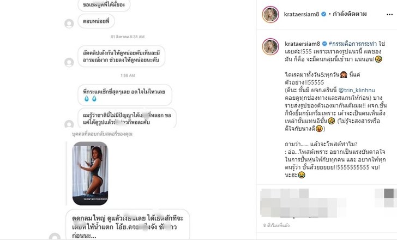The image size is (397, 240).
Task: Open the krataersiam8 username in header
Action: pos(301,14)
